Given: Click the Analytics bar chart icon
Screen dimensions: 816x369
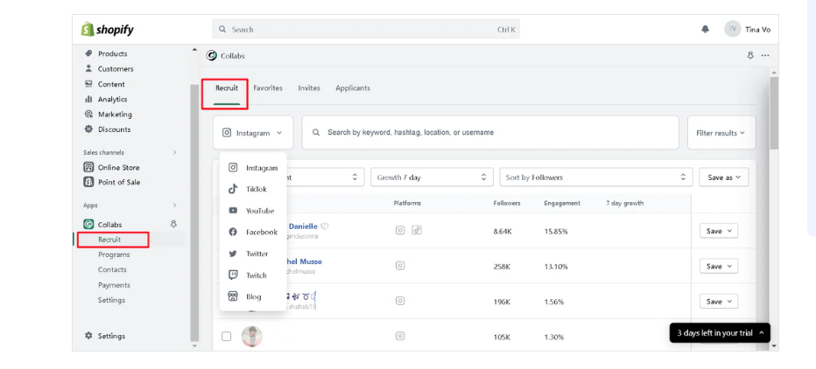Looking at the screenshot, I should point(88,99).
